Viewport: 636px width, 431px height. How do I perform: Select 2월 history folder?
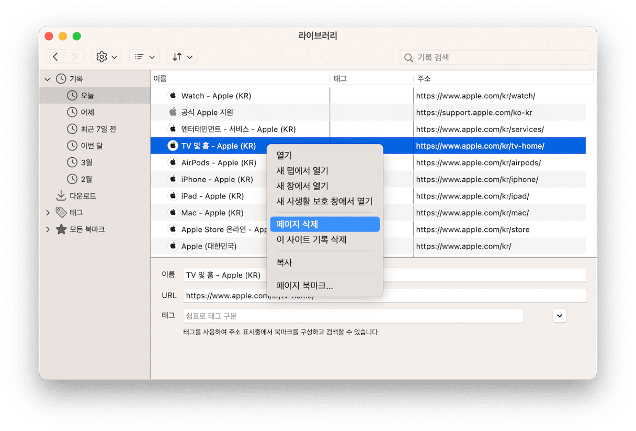pyautogui.click(x=95, y=179)
